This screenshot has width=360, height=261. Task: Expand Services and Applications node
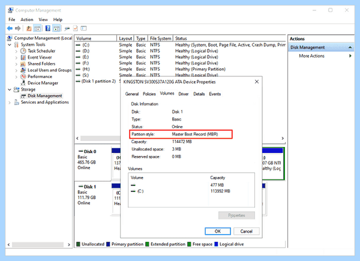(10, 103)
